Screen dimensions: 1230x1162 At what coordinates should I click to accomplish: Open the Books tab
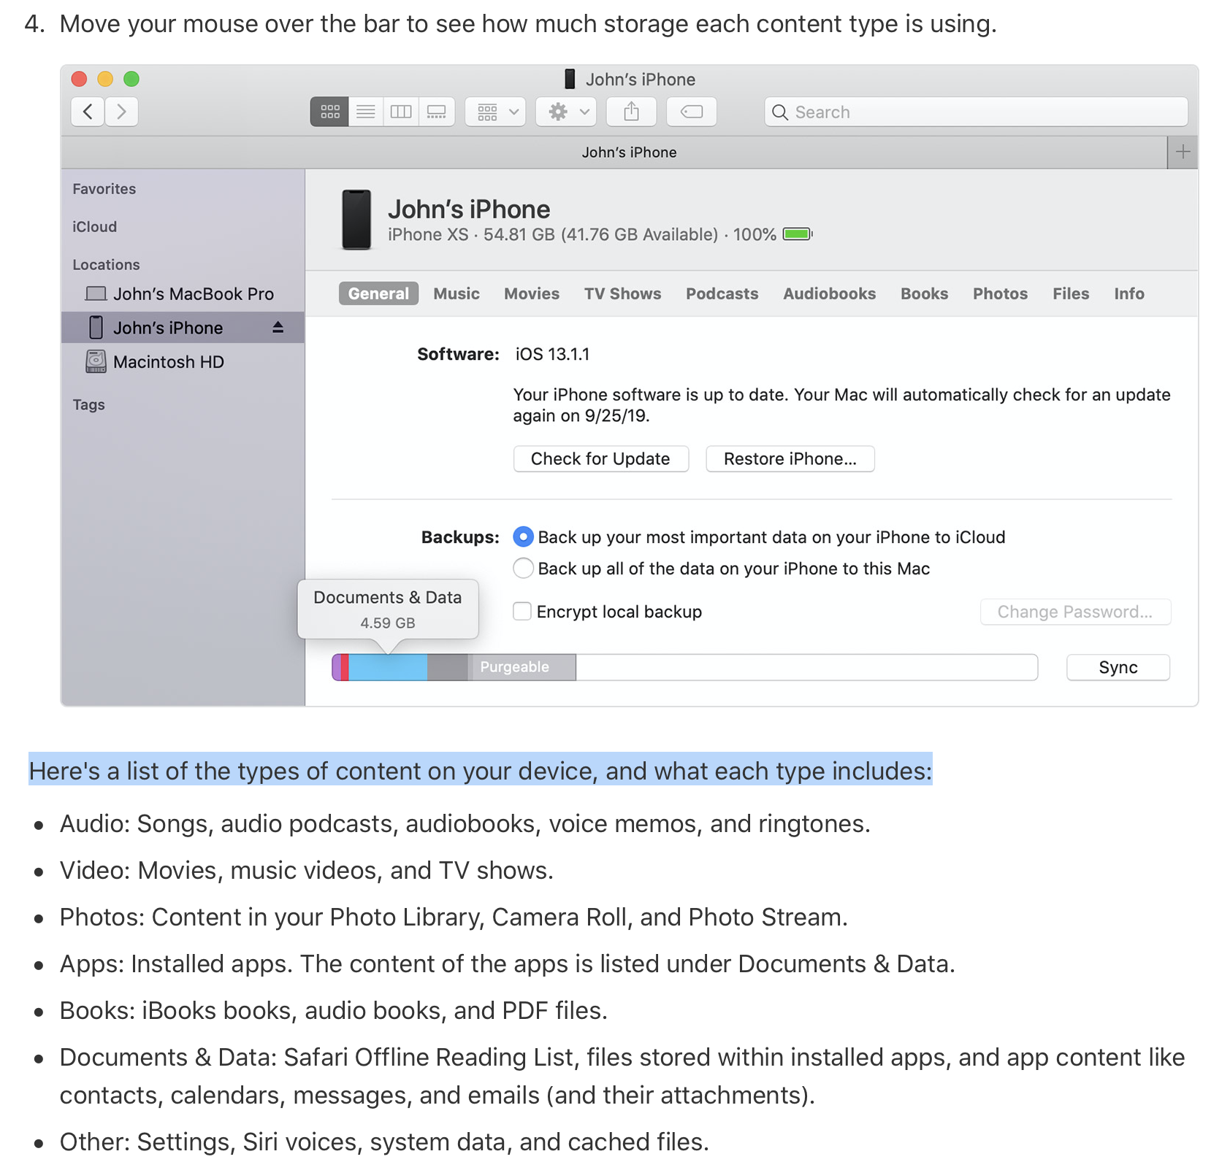924,293
